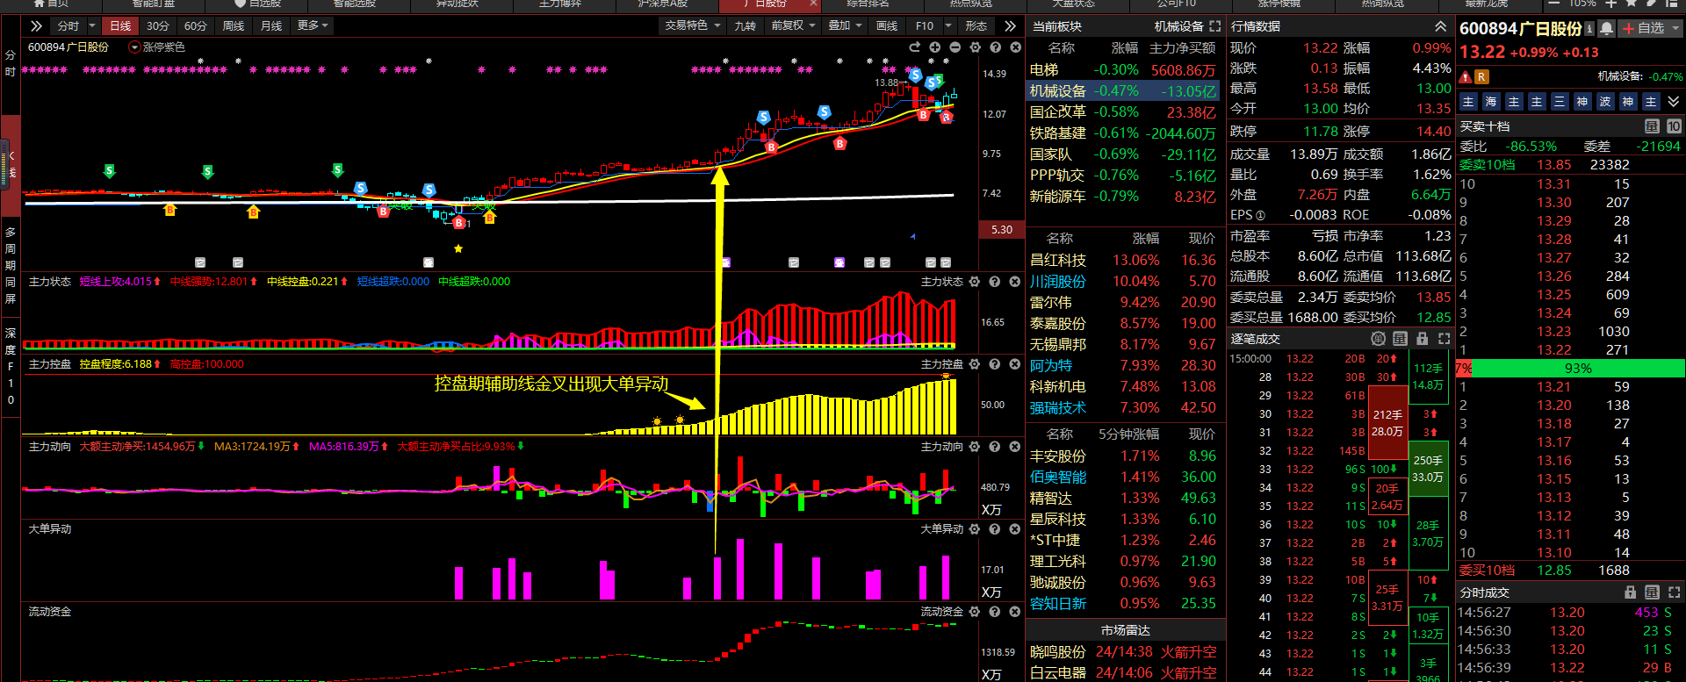Image resolution: width=1686 pixels, height=682 pixels.
Task: Maximize the 当前板块 panel
Action: coord(1215,26)
